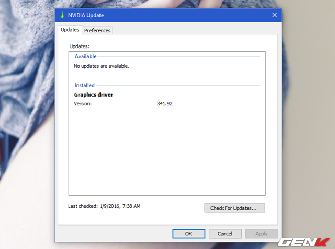Click the version number 341.92

pos(165,104)
